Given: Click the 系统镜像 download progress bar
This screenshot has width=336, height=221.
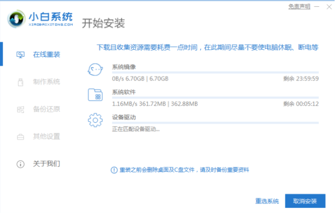Looking at the screenshot, I should (x=215, y=72).
